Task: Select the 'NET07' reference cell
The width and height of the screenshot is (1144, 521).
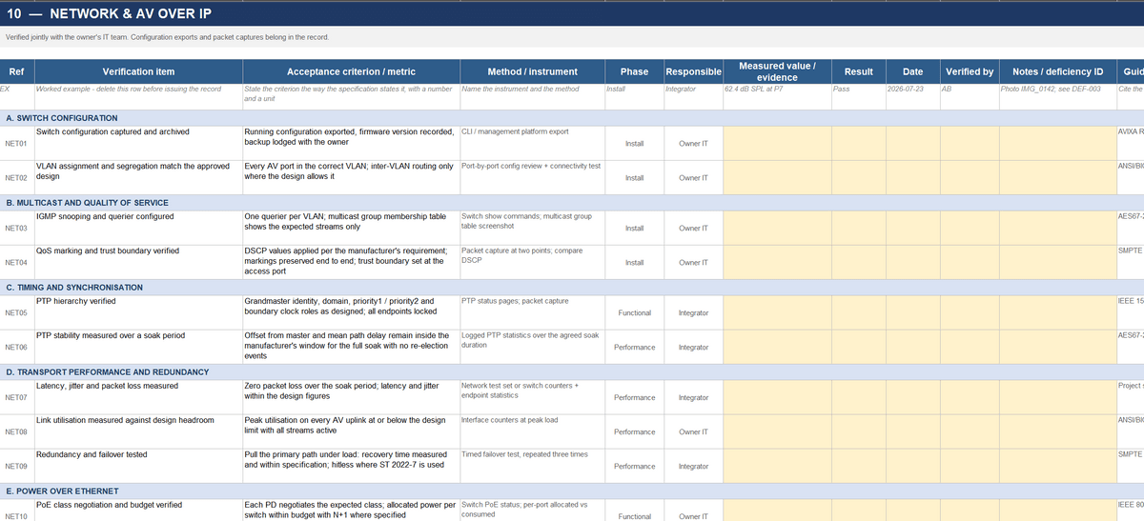Action: point(16,396)
